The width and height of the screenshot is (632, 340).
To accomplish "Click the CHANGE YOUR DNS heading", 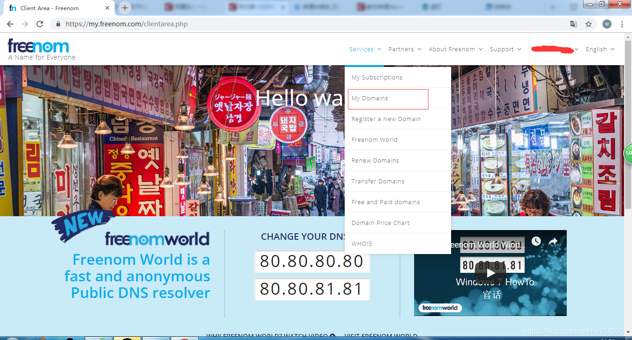I will pos(304,237).
